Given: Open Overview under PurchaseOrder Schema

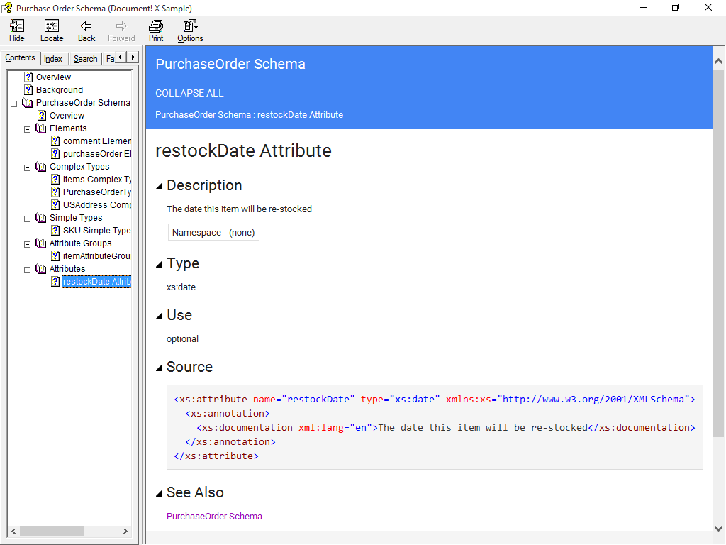Looking at the screenshot, I should 67,116.
